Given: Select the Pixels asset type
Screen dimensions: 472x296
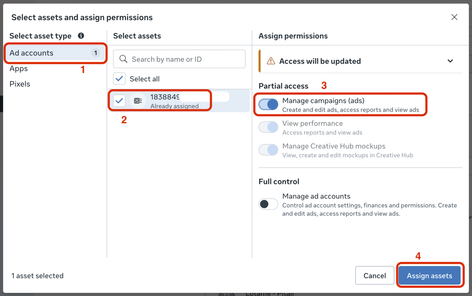Looking at the screenshot, I should [x=20, y=84].
